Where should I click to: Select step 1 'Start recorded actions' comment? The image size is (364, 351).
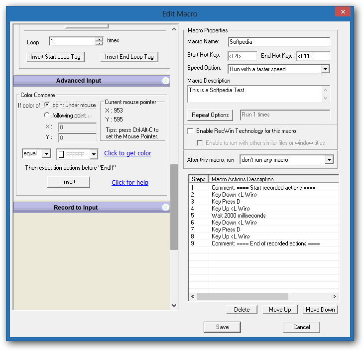click(x=263, y=188)
